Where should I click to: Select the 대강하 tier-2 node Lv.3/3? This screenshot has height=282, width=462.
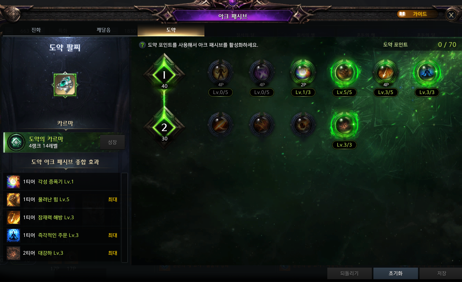(344, 125)
